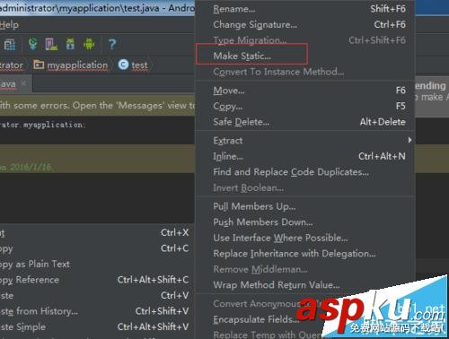
Task: Click the 'Messages' view notification banner text
Action: [97, 105]
